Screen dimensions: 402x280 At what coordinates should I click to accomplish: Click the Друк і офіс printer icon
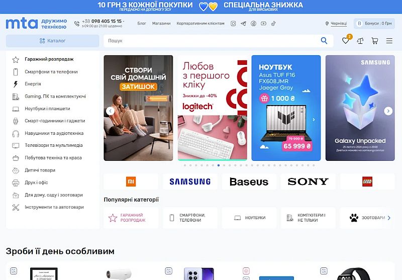[x=16, y=183]
